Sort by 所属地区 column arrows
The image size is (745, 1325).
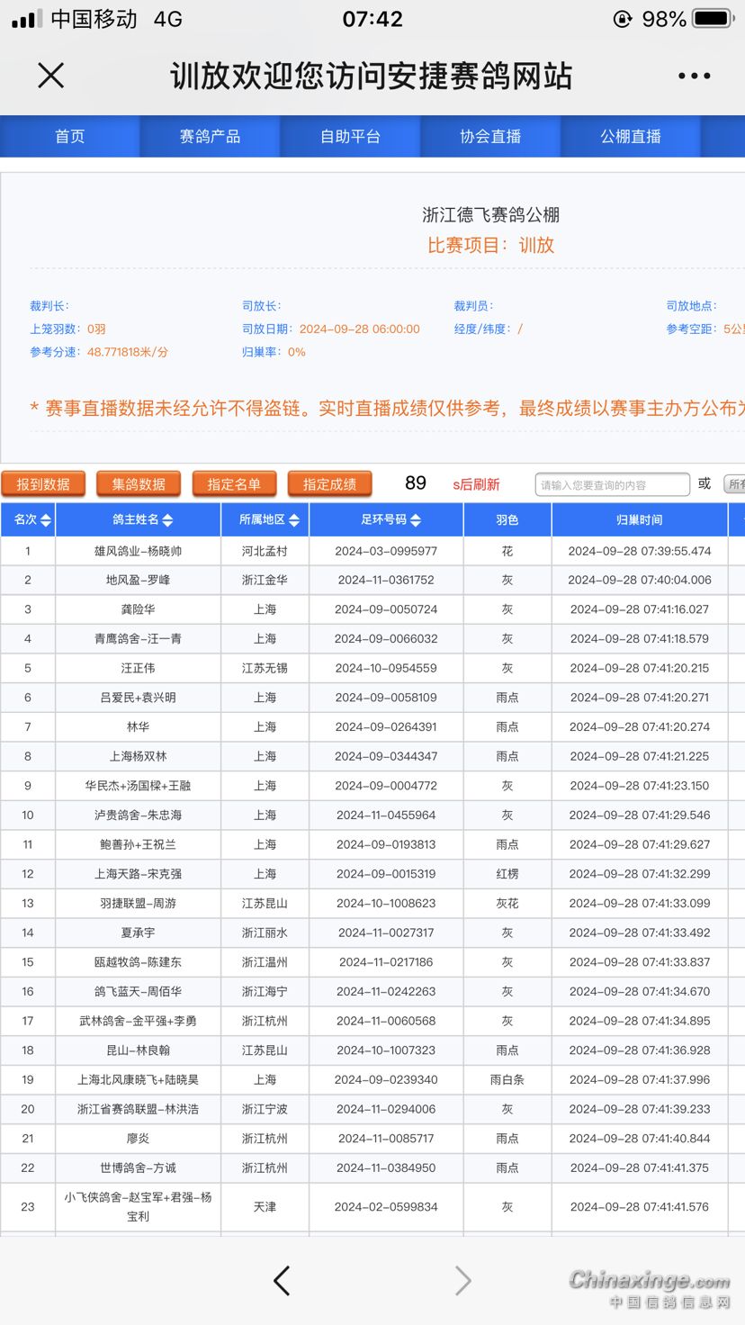[x=294, y=520]
